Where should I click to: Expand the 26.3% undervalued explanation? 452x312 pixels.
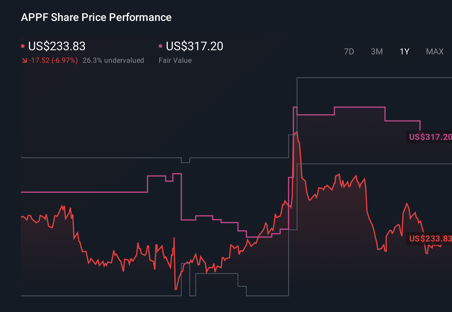pyautogui.click(x=114, y=60)
